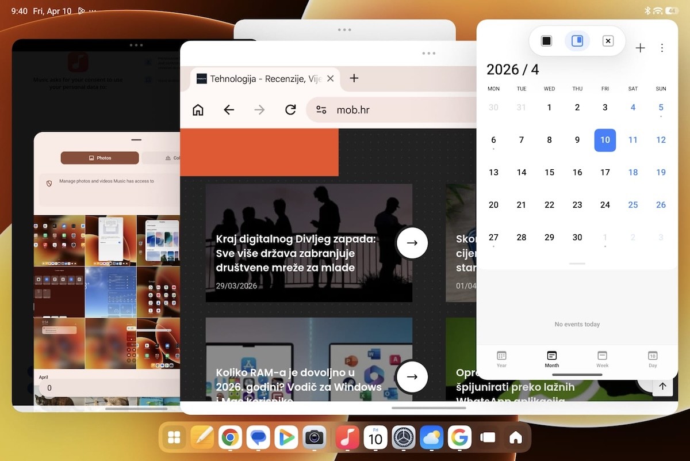Select the Photos tab button
The image size is (690, 461).
tap(99, 158)
